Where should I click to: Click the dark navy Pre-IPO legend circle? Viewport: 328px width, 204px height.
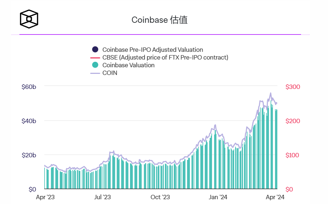pyautogui.click(x=95, y=50)
